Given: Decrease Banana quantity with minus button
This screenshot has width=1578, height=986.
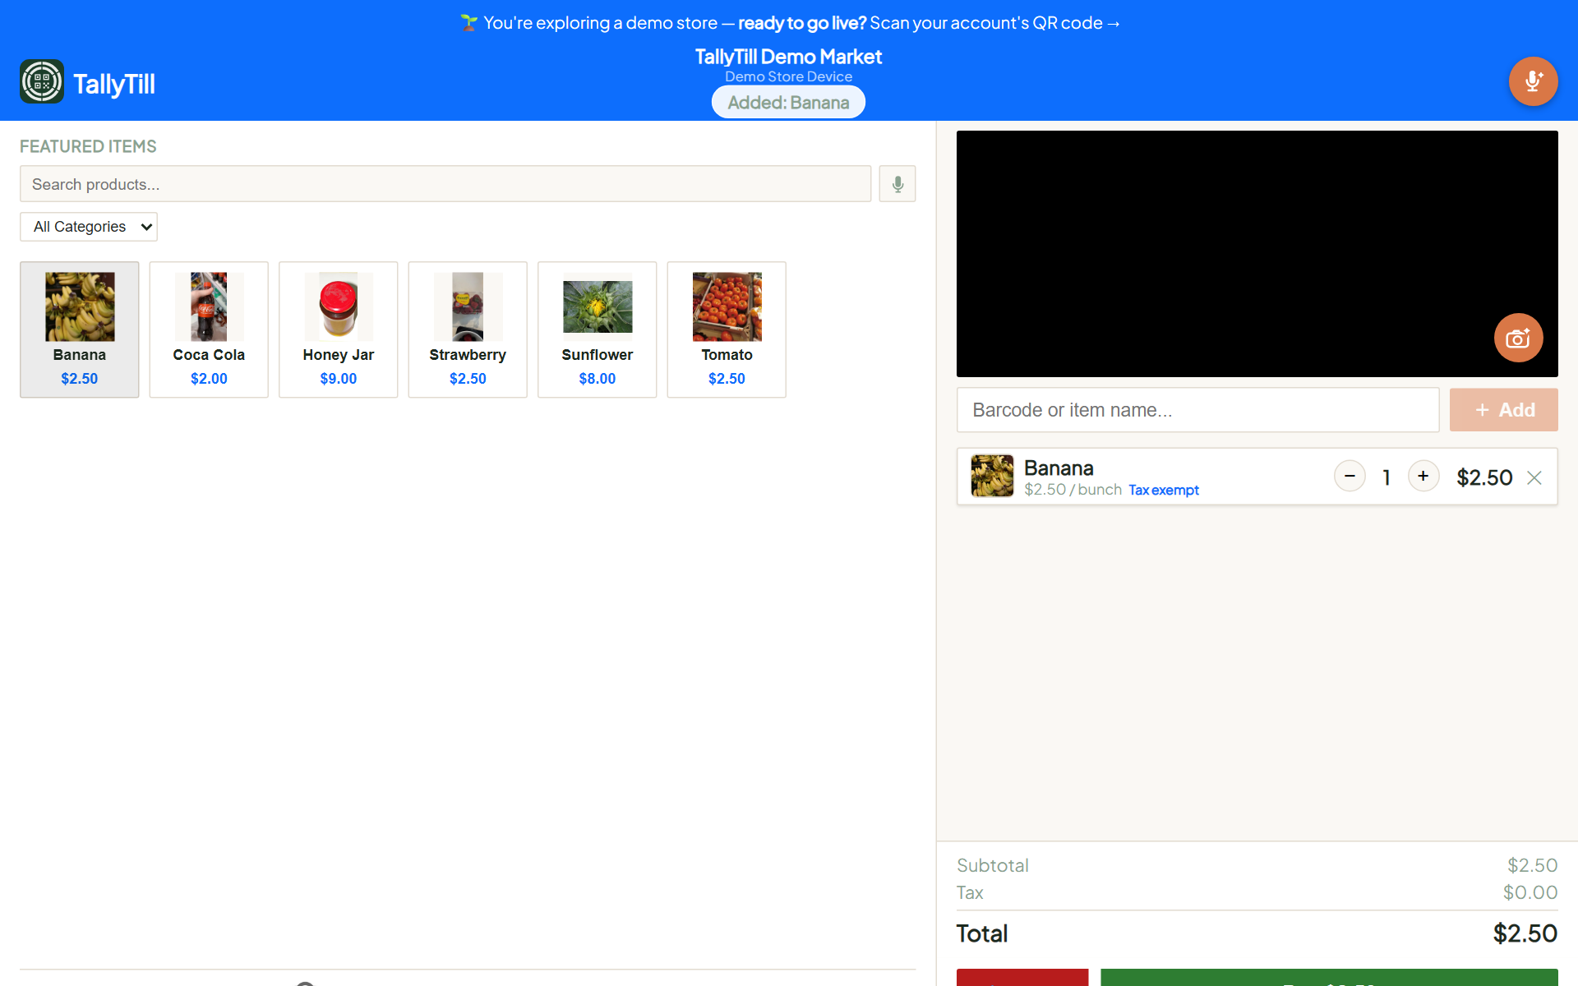Looking at the screenshot, I should [1350, 477].
